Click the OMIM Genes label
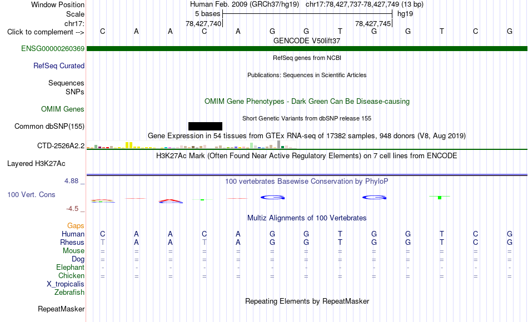Viewport: 528px width, 322px height. click(63, 109)
